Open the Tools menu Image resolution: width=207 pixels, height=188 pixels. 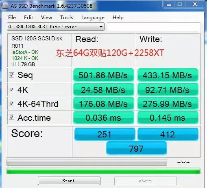[x=67, y=18]
